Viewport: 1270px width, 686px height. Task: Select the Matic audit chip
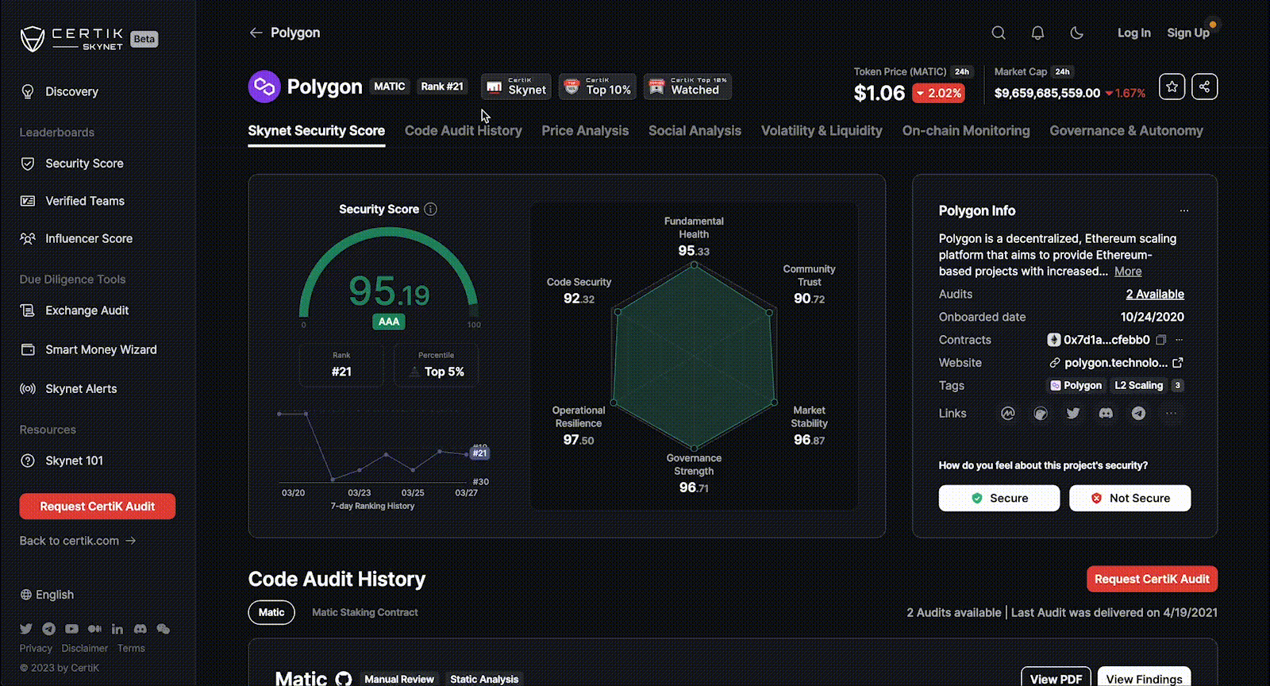tap(271, 612)
